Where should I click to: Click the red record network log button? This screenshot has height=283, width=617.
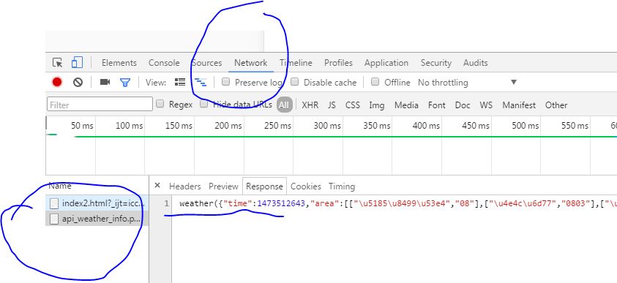coord(57,82)
